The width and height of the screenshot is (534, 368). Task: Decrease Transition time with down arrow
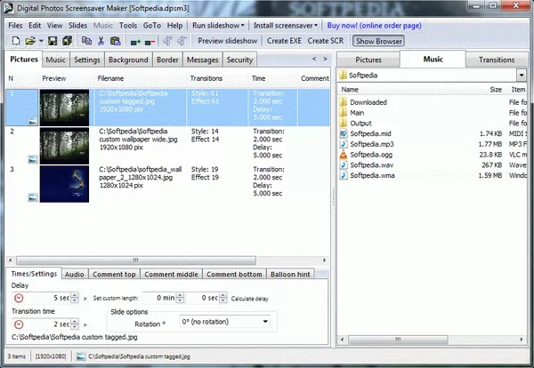[x=75, y=327]
